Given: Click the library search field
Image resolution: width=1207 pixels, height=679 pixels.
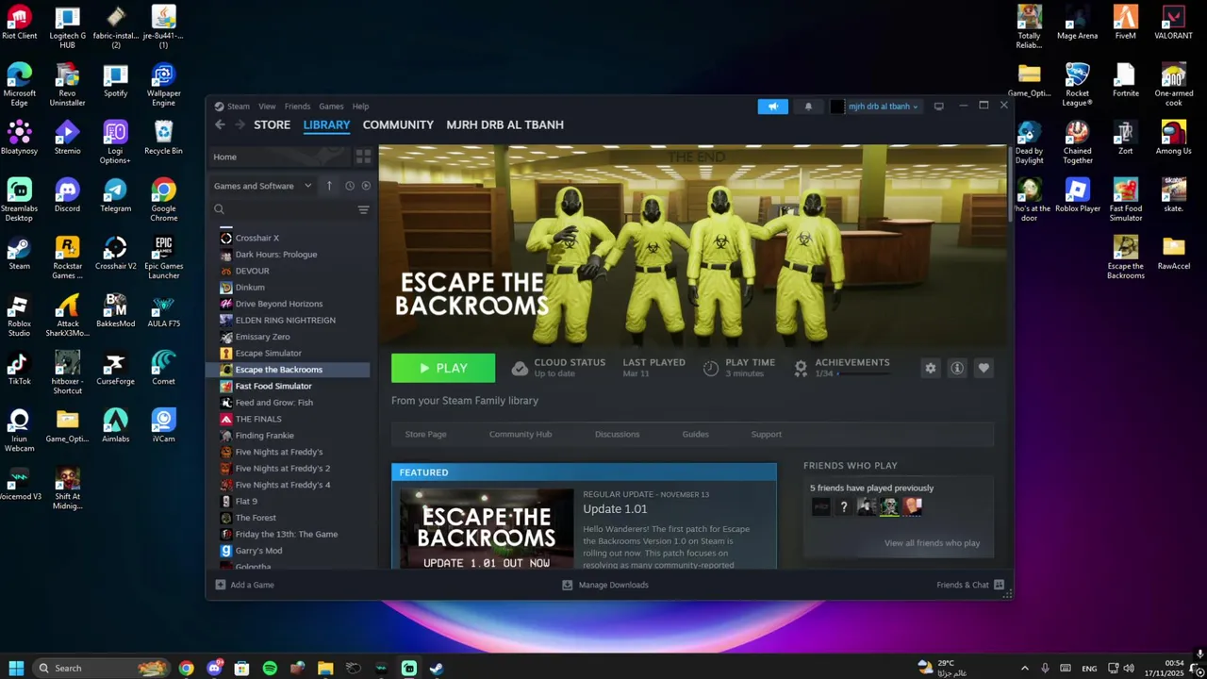Looking at the screenshot, I should pos(283,210).
